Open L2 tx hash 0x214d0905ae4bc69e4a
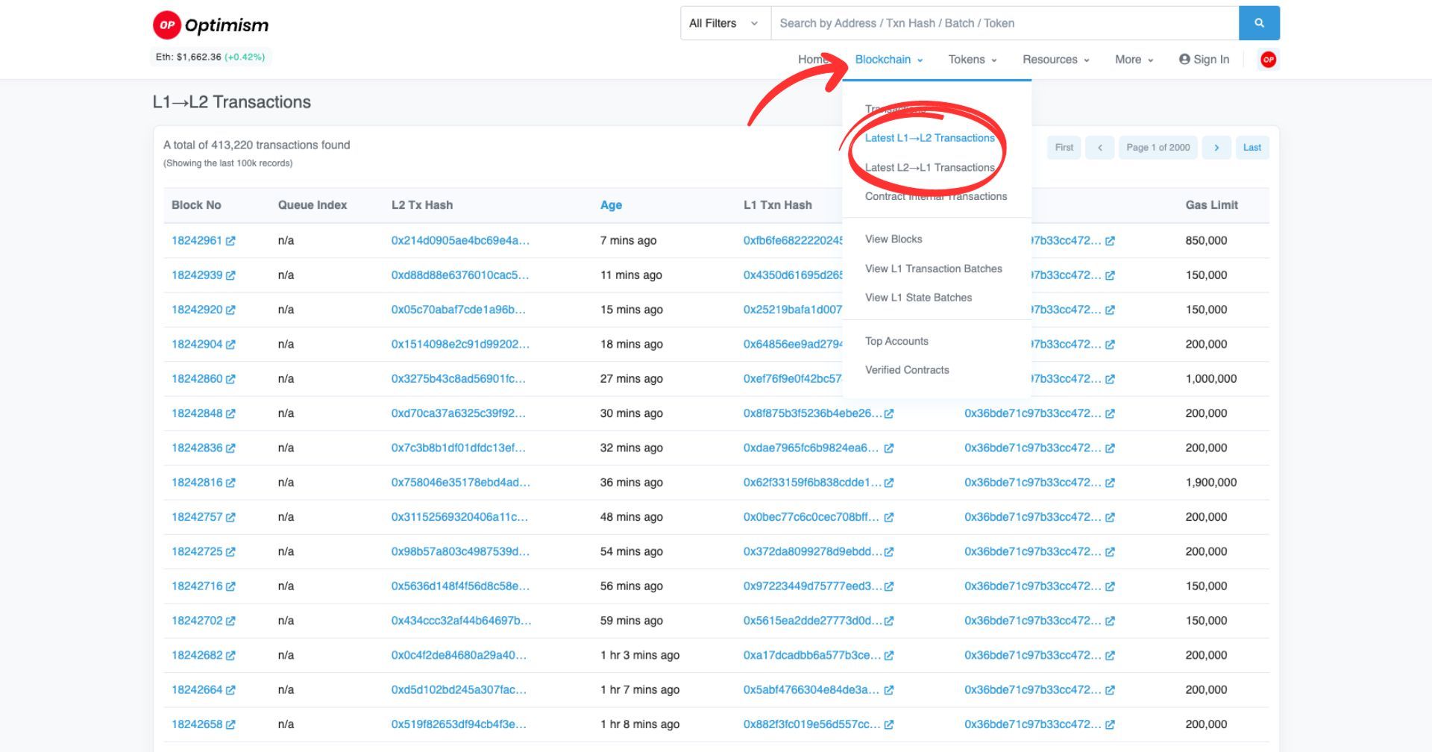Image resolution: width=1432 pixels, height=752 pixels. pos(460,240)
